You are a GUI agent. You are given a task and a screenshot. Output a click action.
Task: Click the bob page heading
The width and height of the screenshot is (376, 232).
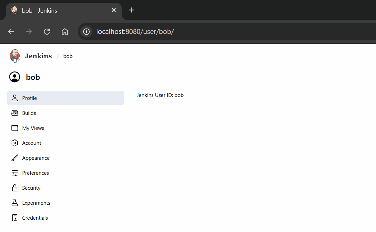(x=33, y=77)
